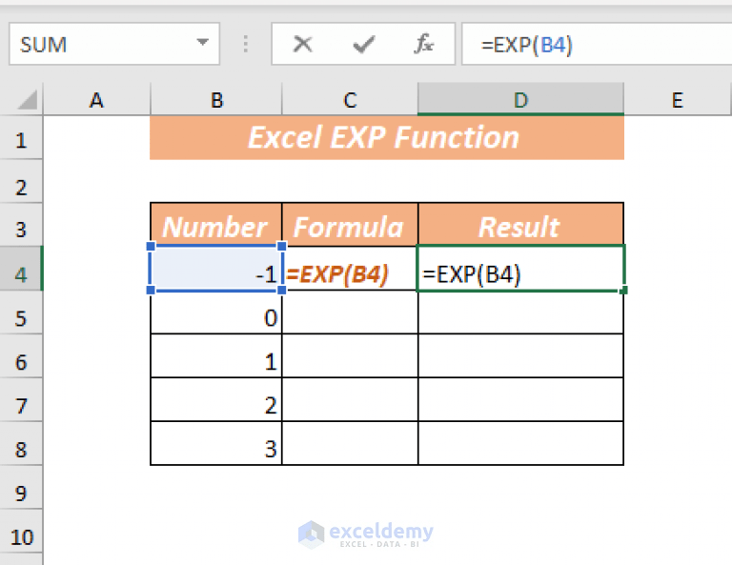Select column C header
Viewport: 732px width, 565px height.
pos(350,99)
